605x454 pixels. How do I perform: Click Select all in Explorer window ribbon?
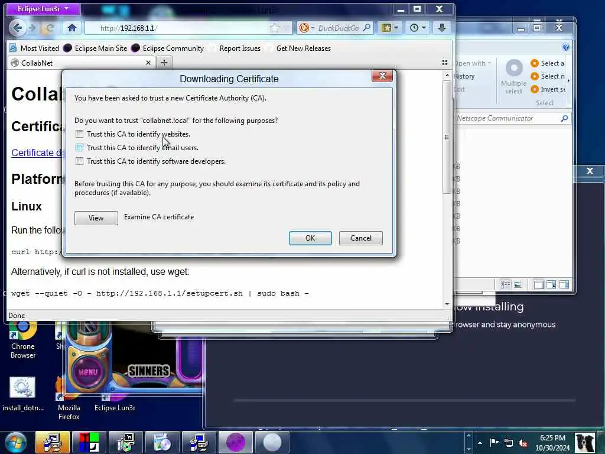(548, 63)
